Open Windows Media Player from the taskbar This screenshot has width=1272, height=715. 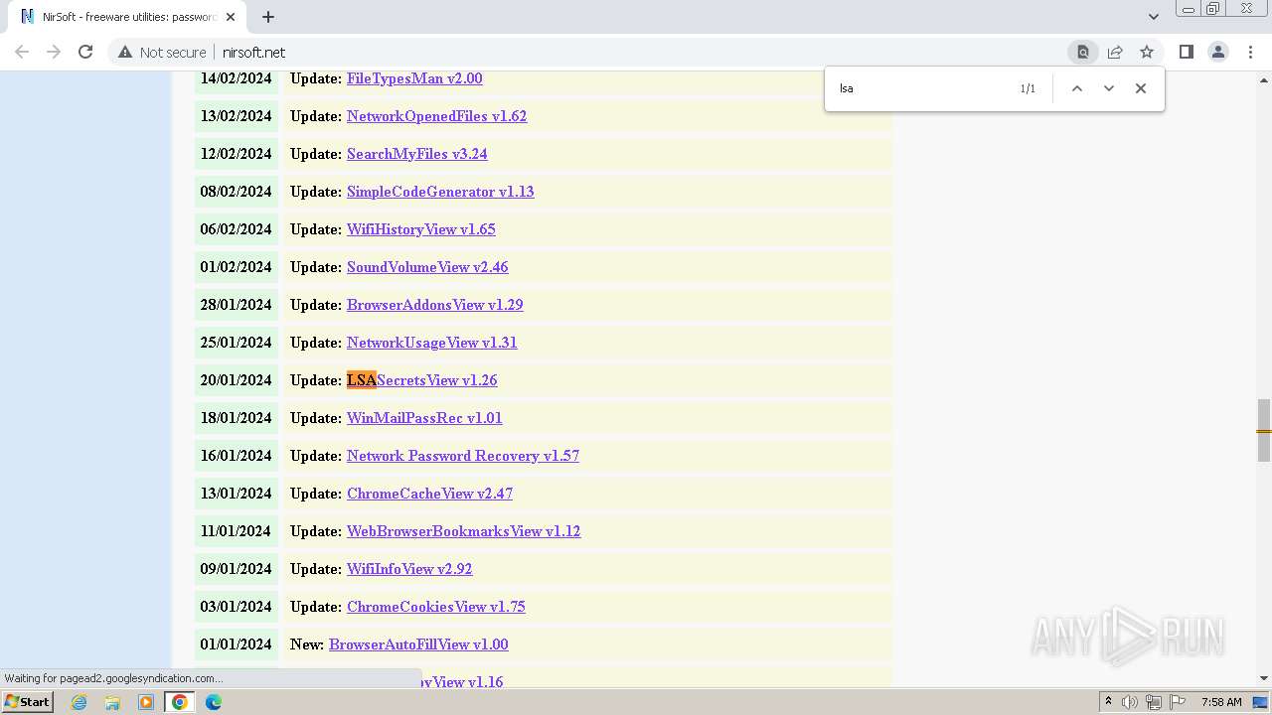[146, 702]
